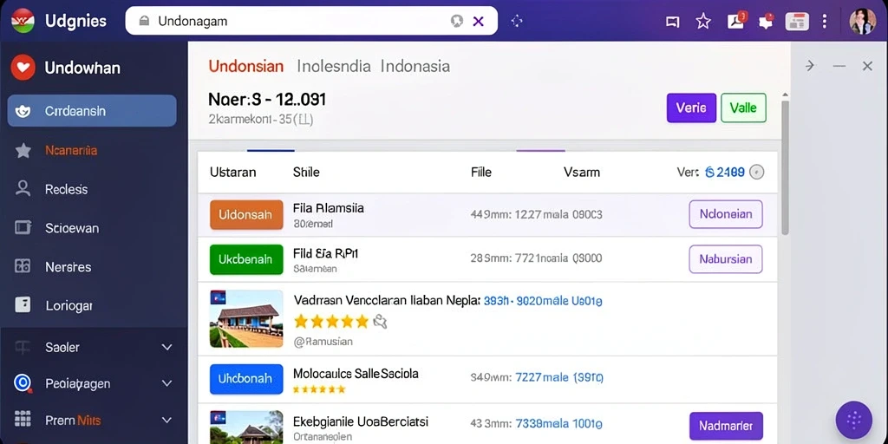Expand the Prem Niits section chevron

tap(166, 421)
